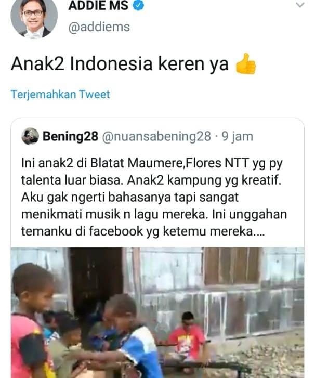Image resolution: width=315 pixels, height=378 pixels.
Task: Open @nuansabening28 handle
Action: pos(156,136)
